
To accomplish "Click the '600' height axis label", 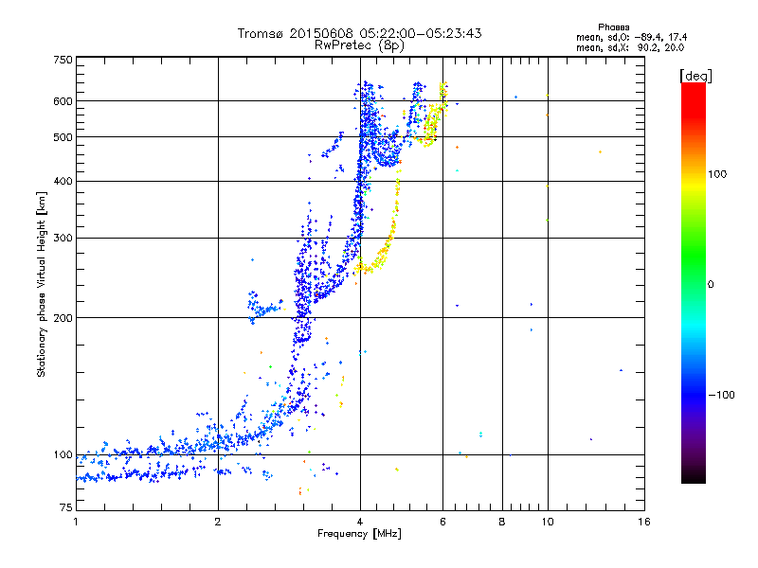I will 63,101.
